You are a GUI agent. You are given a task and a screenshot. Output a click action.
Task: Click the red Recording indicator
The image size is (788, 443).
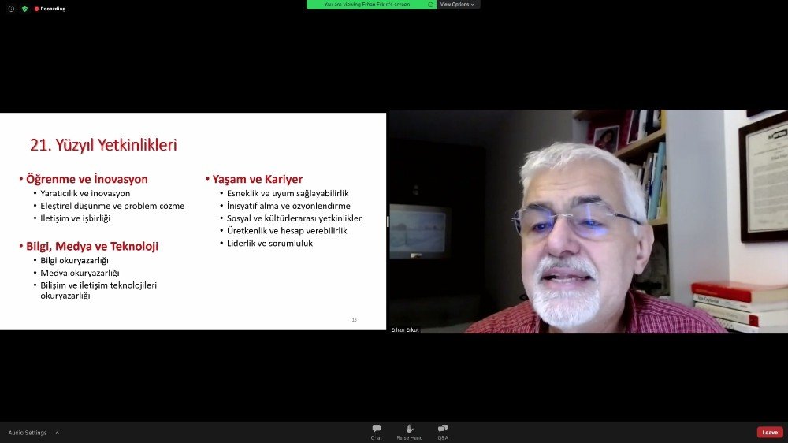[x=50, y=9]
